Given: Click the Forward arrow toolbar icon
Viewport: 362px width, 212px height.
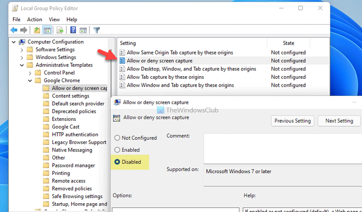Looking at the screenshot, I should 24,30.
